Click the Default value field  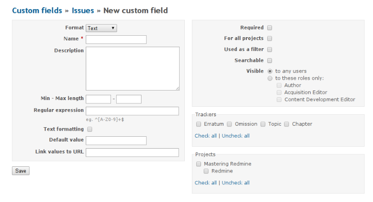(x=116, y=141)
